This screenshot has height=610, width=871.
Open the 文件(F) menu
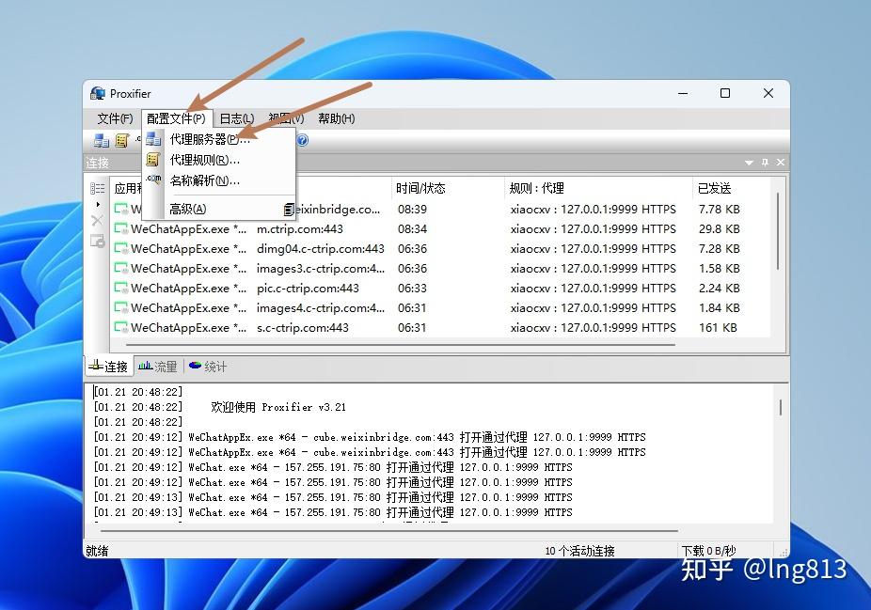click(x=115, y=118)
